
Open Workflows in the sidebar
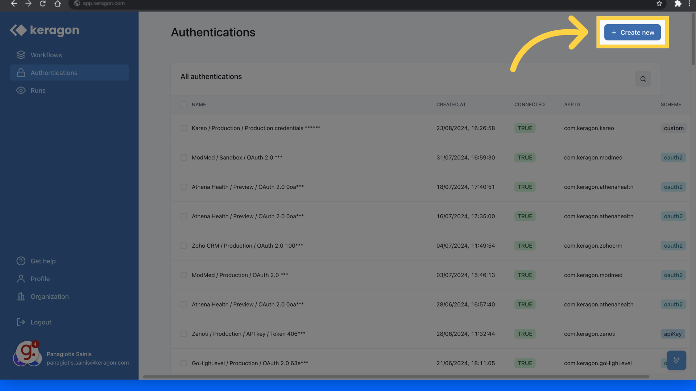click(69, 55)
